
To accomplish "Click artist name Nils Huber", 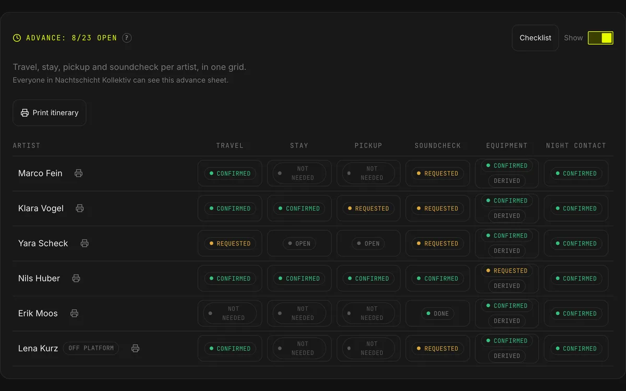I will [x=39, y=278].
